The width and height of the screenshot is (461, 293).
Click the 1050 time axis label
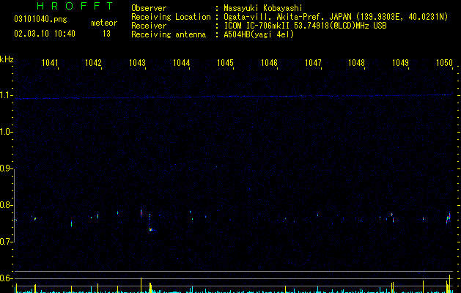444,63
